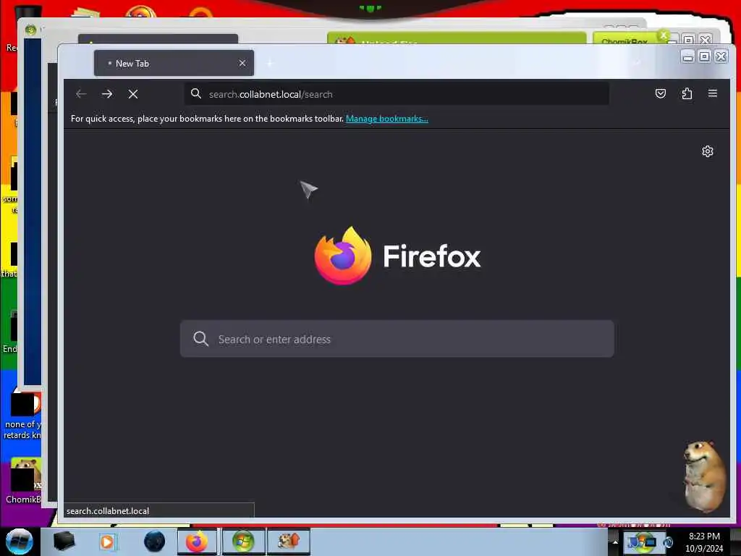Image resolution: width=741 pixels, height=556 pixels.
Task: Minimize the Firefox window
Action: 688,56
